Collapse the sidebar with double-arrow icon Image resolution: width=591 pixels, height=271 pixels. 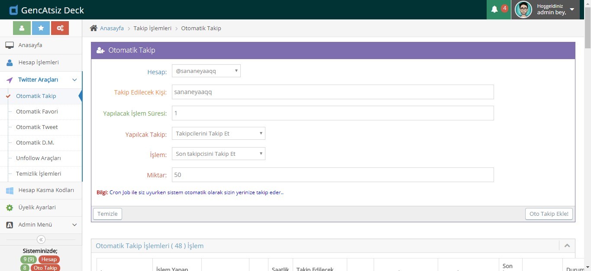[x=41, y=239]
